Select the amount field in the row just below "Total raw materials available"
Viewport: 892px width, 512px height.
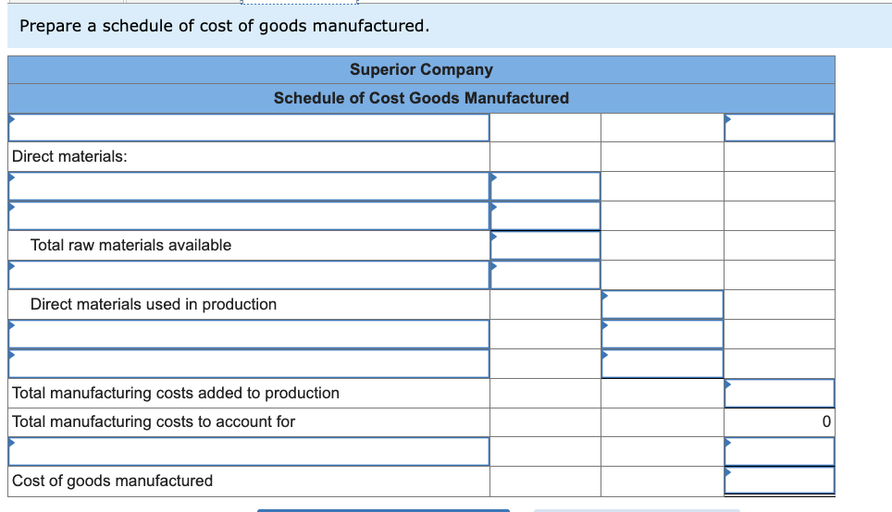545,275
